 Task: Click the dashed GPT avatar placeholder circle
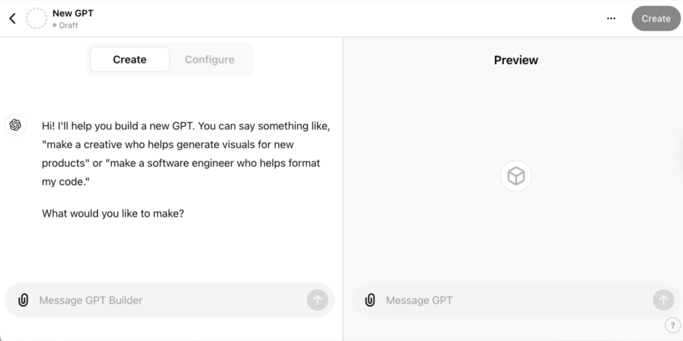(x=37, y=18)
